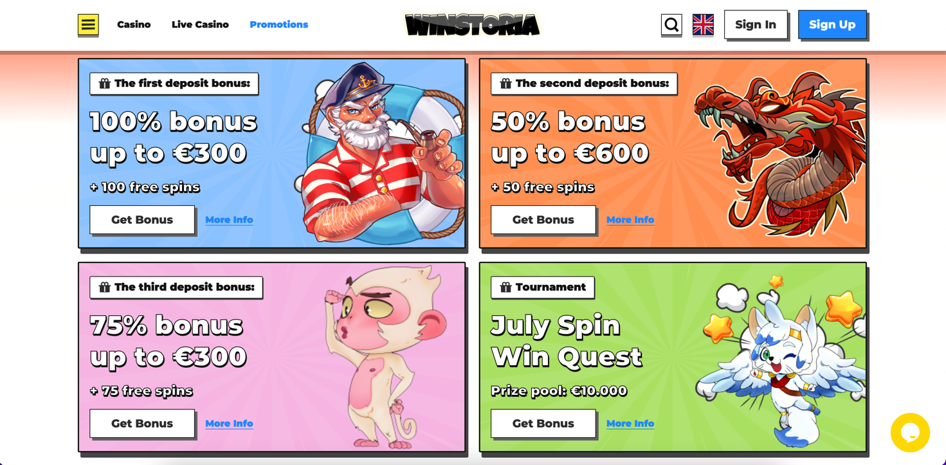Image resolution: width=946 pixels, height=465 pixels.
Task: Open the yellow live chat bubble
Action: (x=910, y=433)
